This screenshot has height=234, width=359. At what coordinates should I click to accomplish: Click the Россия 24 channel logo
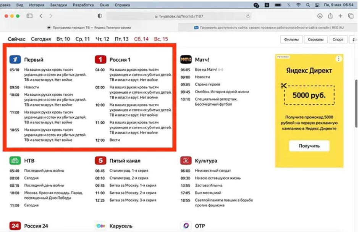point(15,226)
